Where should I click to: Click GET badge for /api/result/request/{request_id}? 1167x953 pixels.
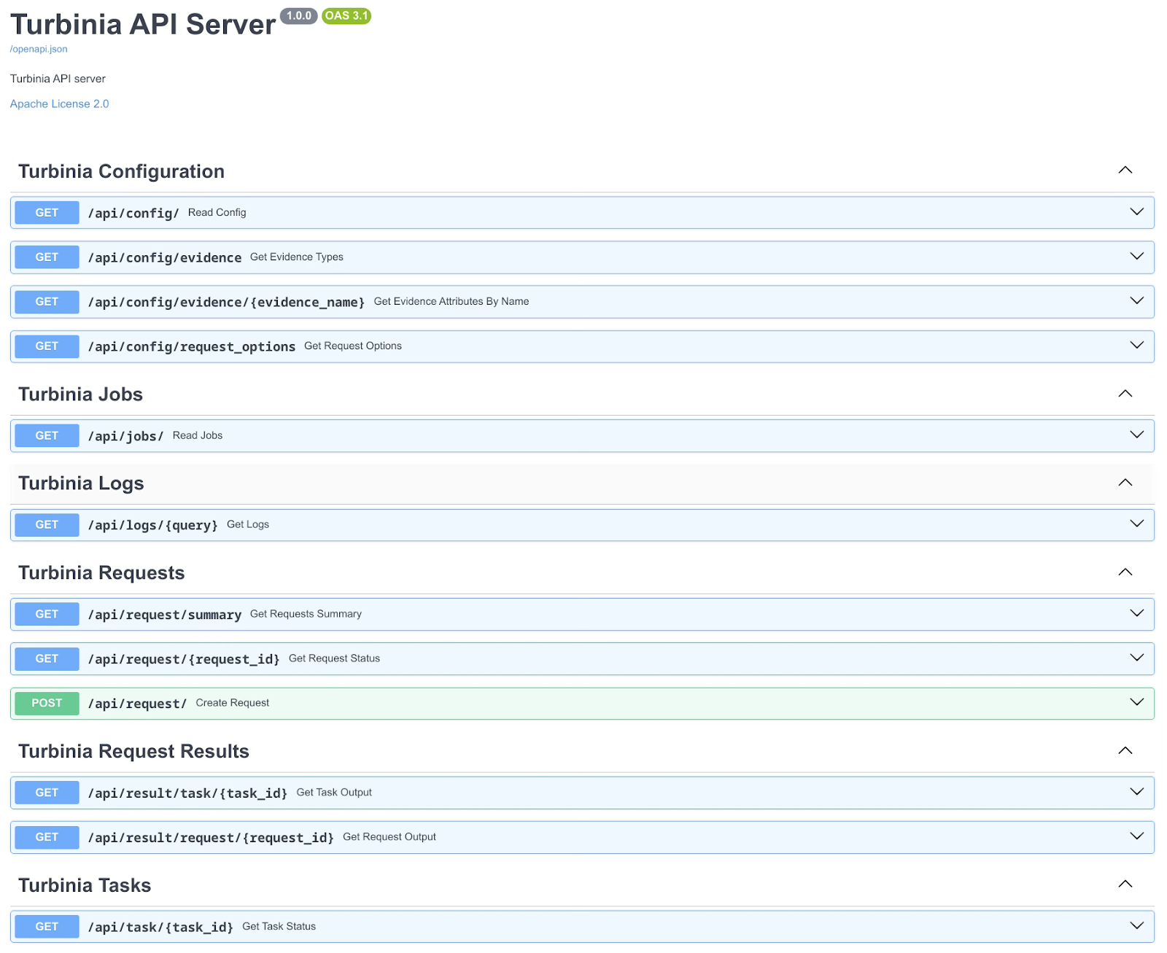tap(47, 838)
